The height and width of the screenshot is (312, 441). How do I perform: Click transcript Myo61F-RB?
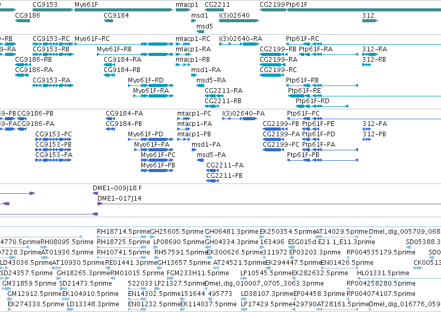point(135,54)
